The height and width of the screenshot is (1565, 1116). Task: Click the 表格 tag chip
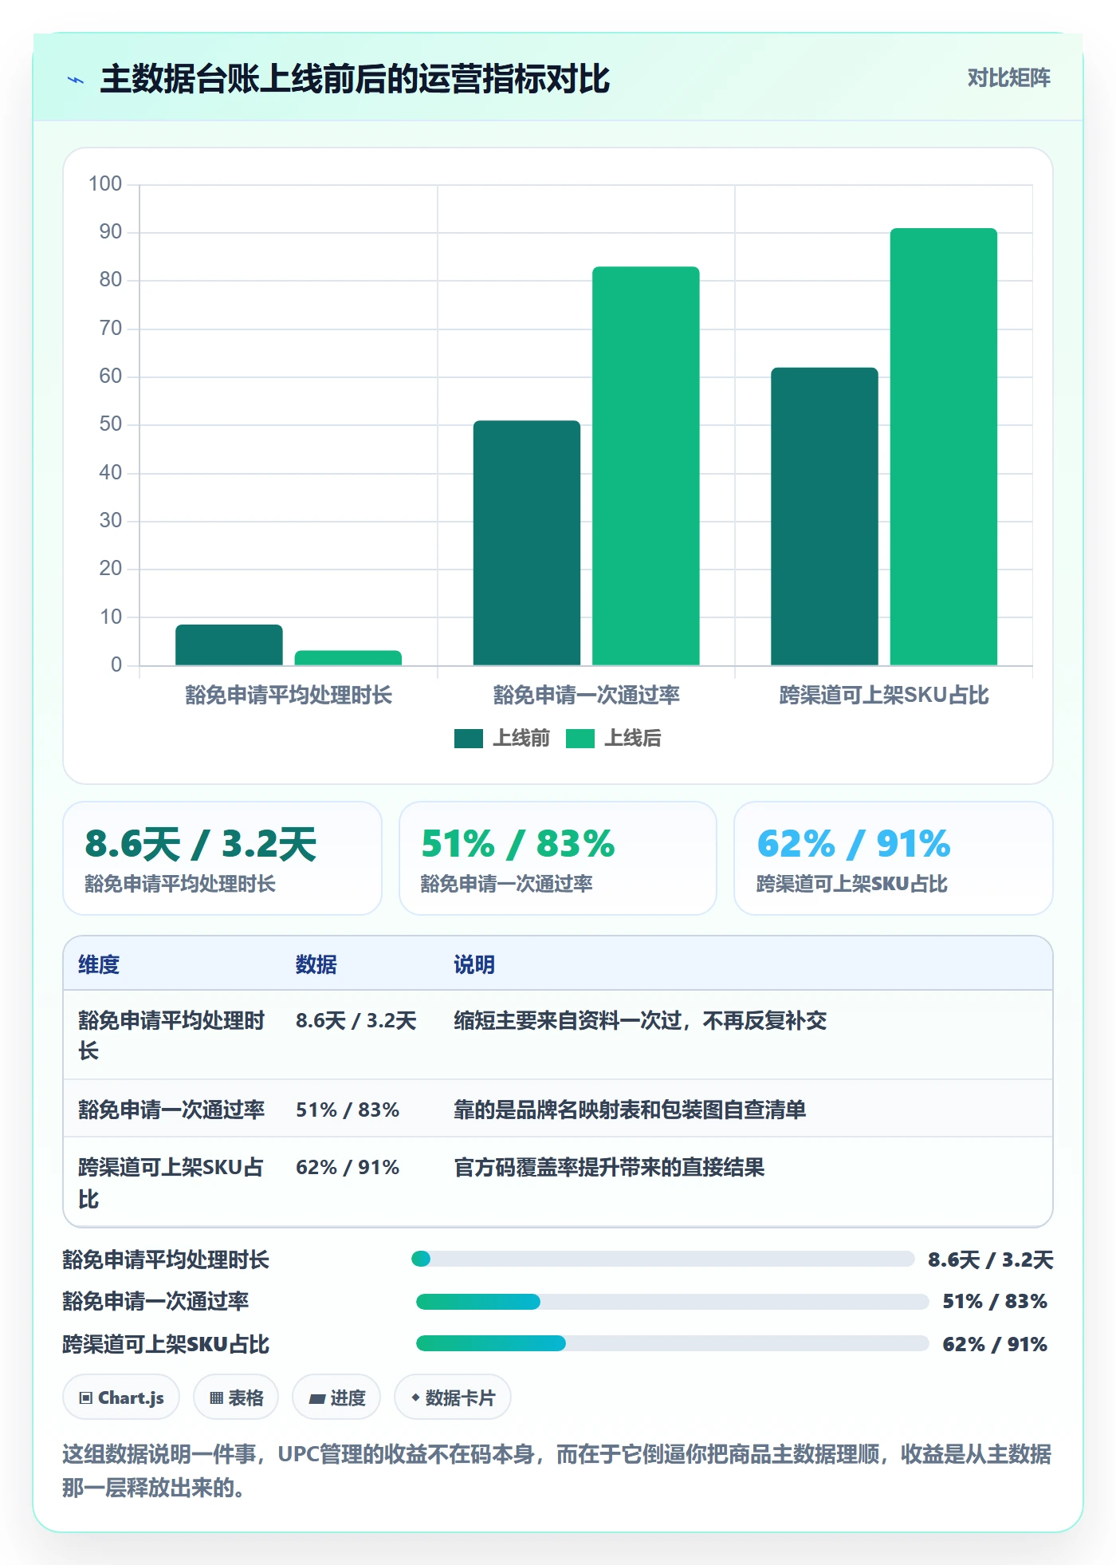(x=236, y=1397)
